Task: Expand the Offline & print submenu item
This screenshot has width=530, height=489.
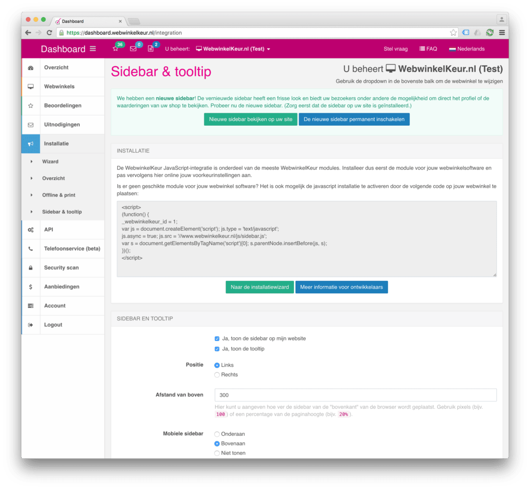Action: click(x=58, y=195)
